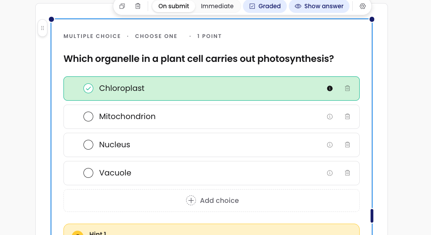Viewport: 431px width, 235px height.
Task: Unmark Chloroplast as correct answer
Action: (88, 89)
